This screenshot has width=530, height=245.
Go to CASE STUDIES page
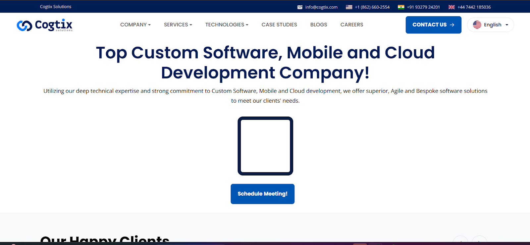click(279, 24)
